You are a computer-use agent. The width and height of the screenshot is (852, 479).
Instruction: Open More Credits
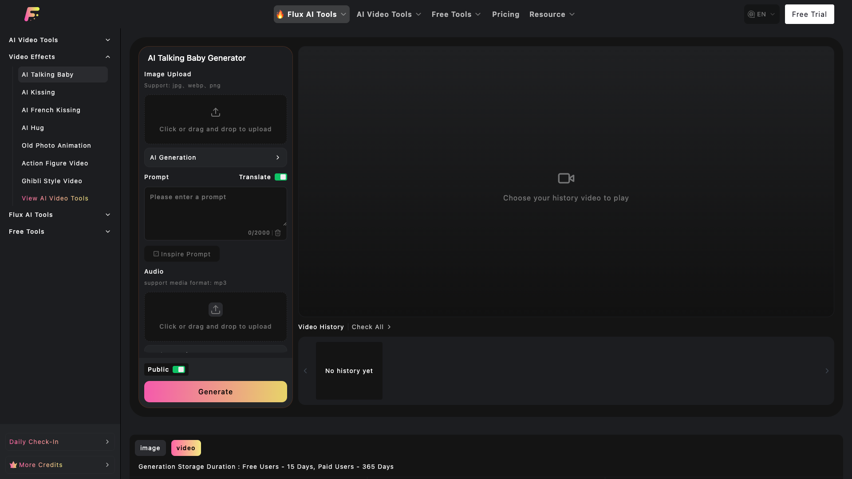60,465
